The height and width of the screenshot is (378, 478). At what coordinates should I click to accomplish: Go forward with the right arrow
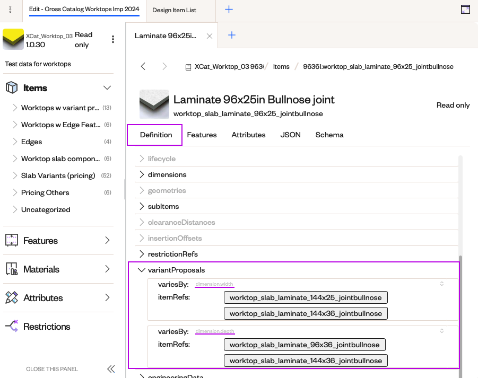[x=164, y=66]
